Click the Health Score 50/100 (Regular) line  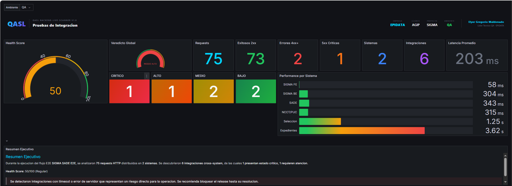pos(27,171)
